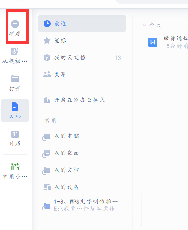Image resolution: width=188 pixels, height=230 pixels.
Task: Open 我的设备 devices item
Action: pos(82,187)
